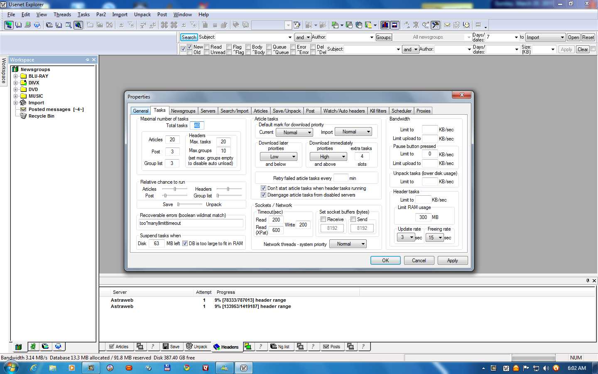Enable the Receive socket buffer checkbox
The width and height of the screenshot is (598, 374).
pyautogui.click(x=323, y=219)
